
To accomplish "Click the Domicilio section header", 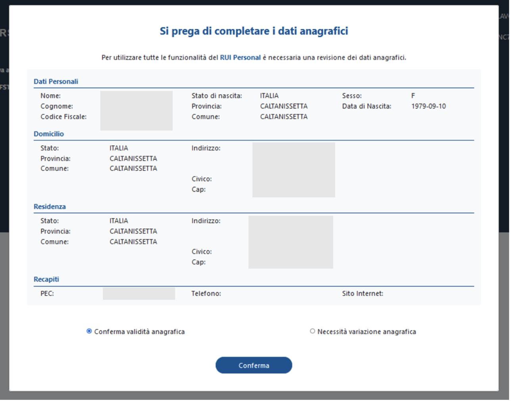I will click(x=49, y=134).
